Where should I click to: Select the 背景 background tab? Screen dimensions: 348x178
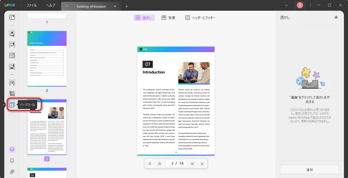tap(168, 18)
